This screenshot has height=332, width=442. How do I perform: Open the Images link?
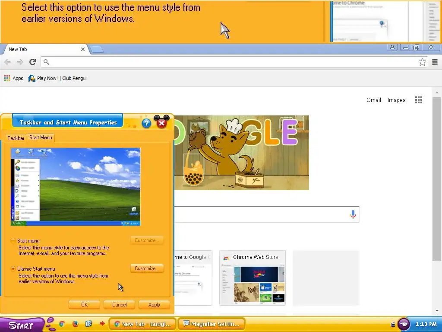pos(396,100)
